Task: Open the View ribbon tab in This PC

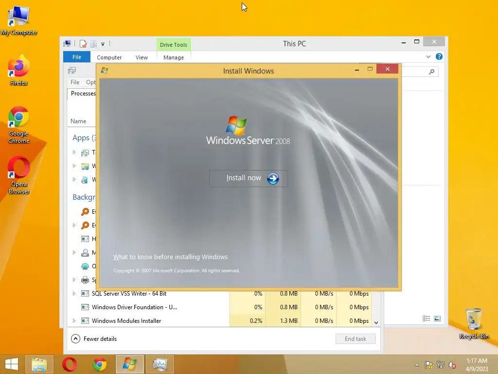Action: (x=142, y=57)
